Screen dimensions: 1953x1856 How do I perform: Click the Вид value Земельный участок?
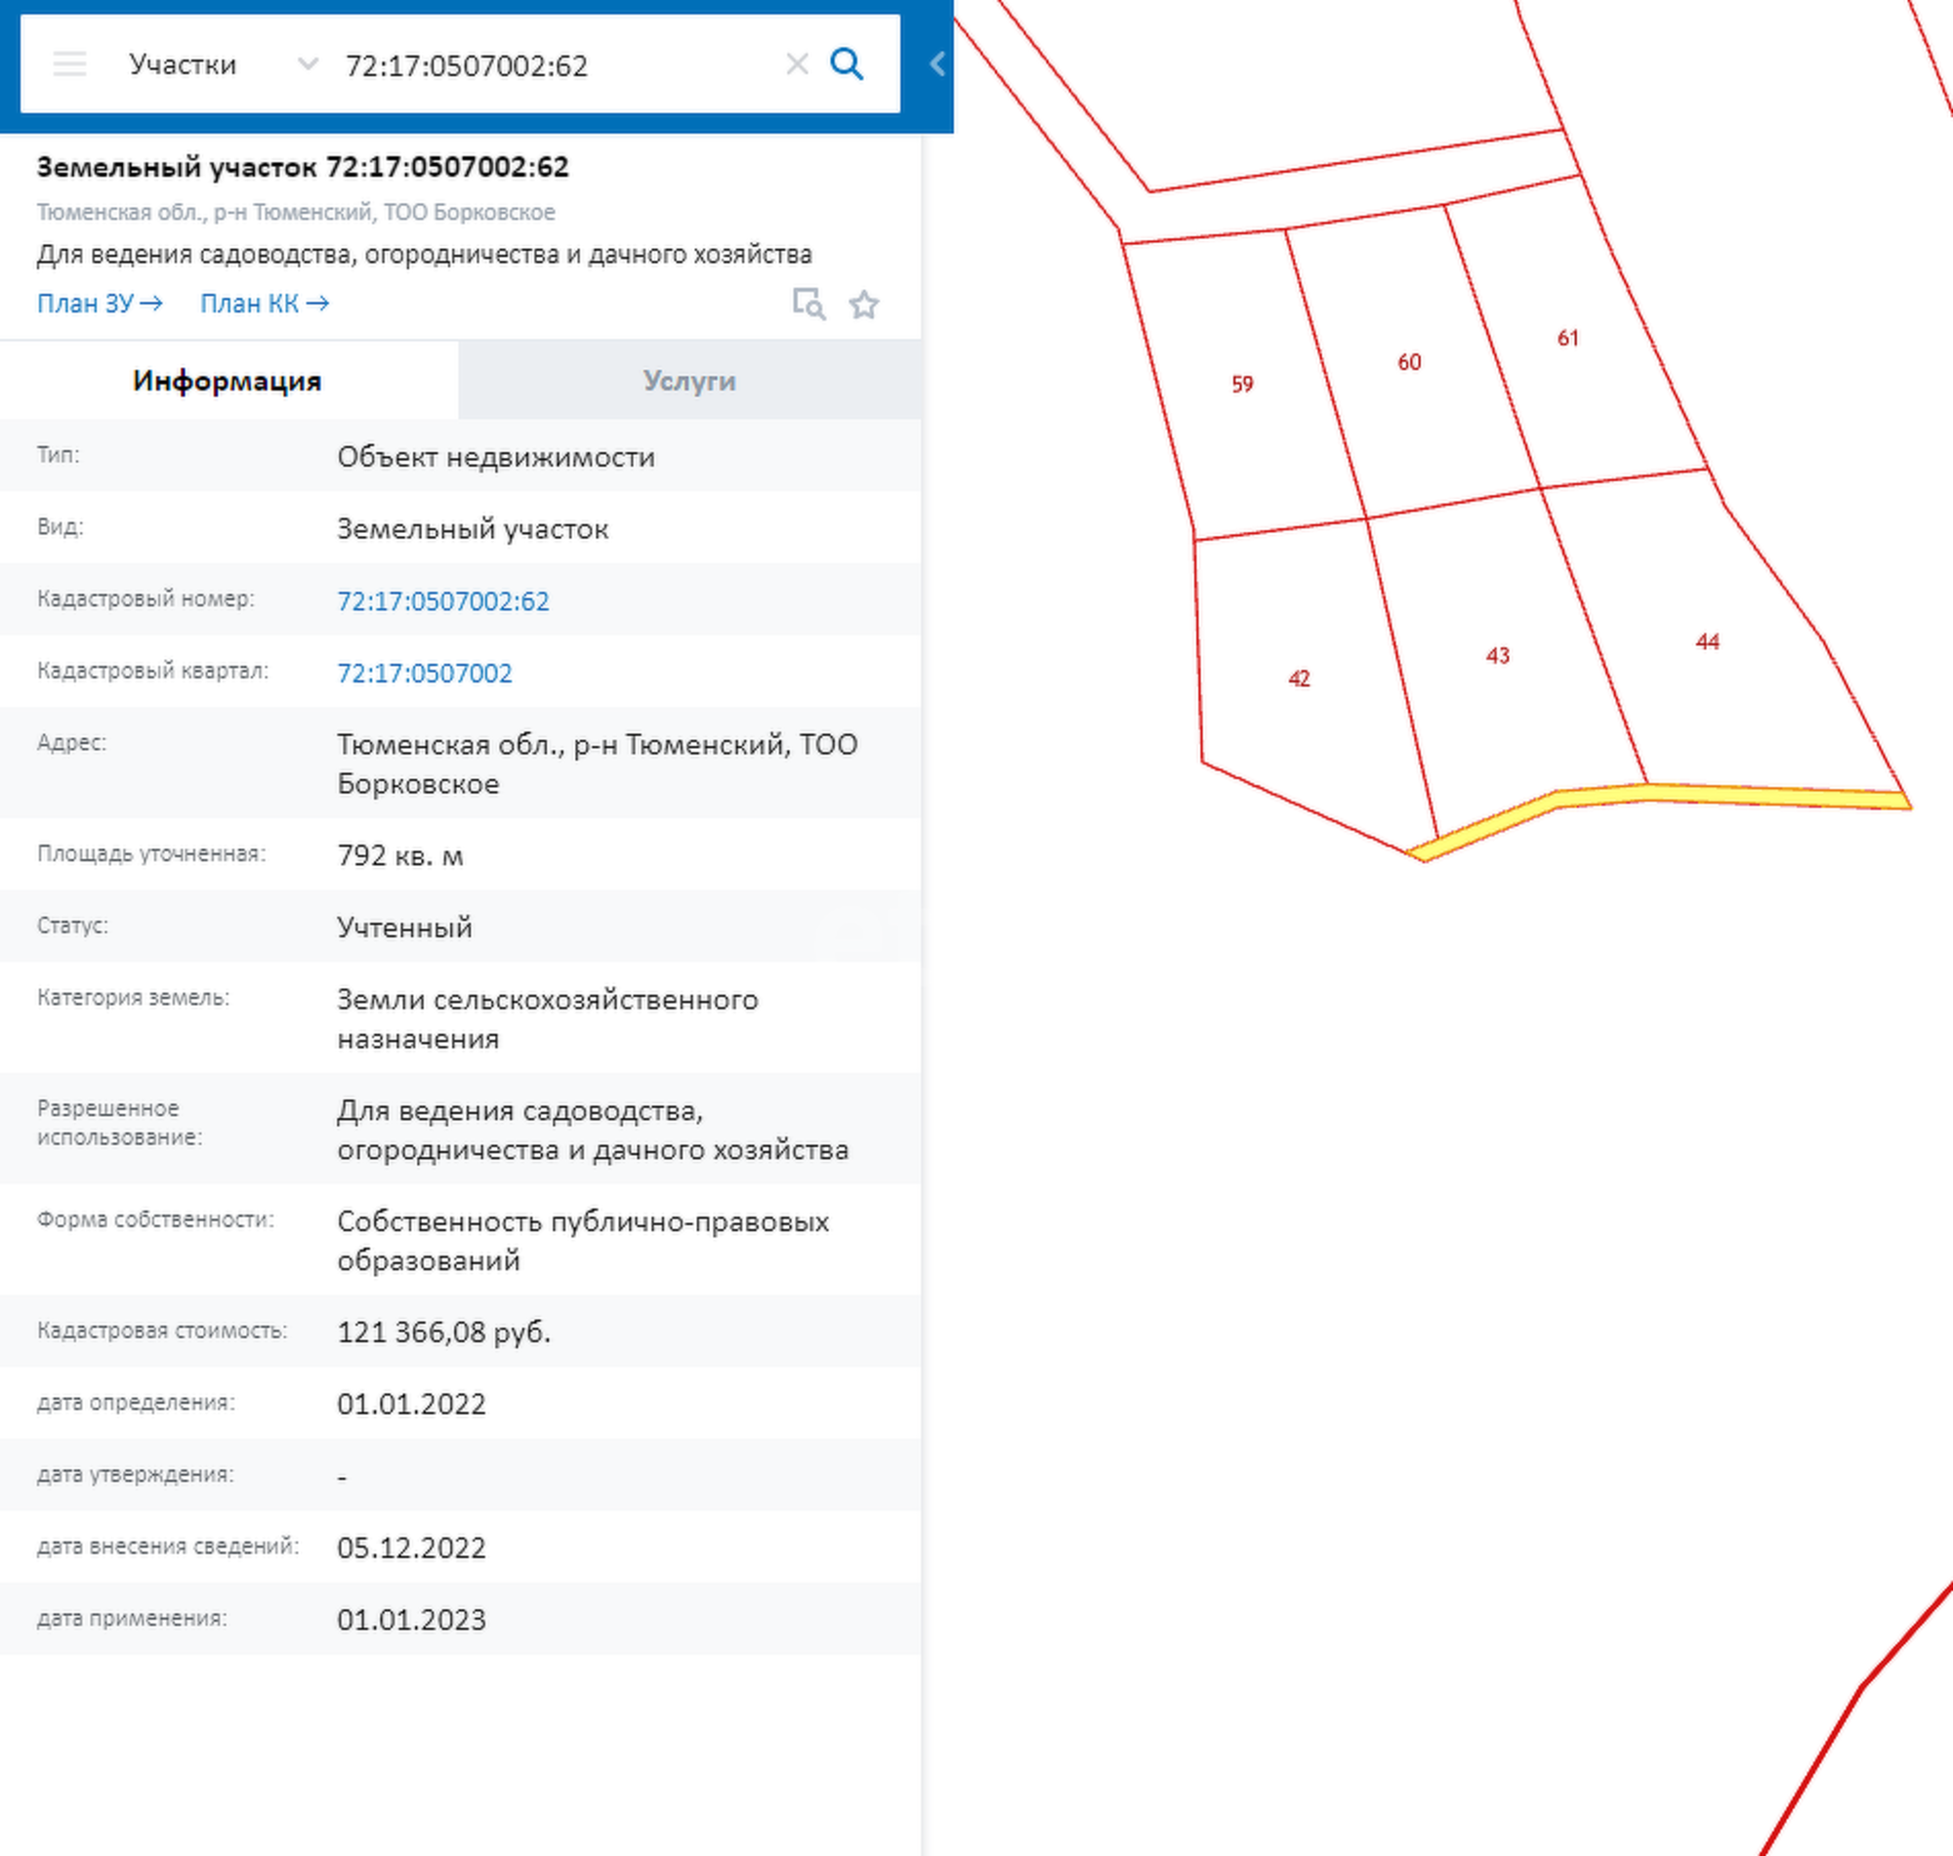coord(472,529)
